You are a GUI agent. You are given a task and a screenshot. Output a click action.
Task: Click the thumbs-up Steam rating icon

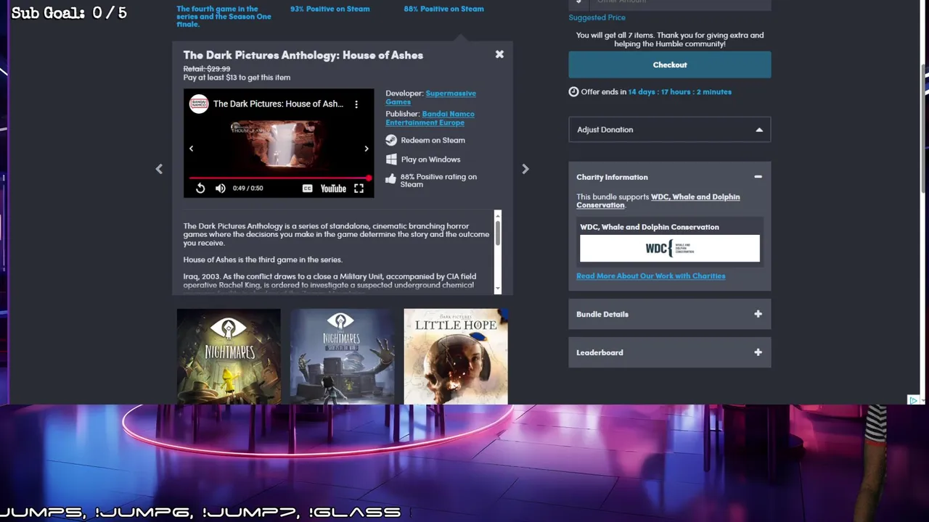(391, 178)
